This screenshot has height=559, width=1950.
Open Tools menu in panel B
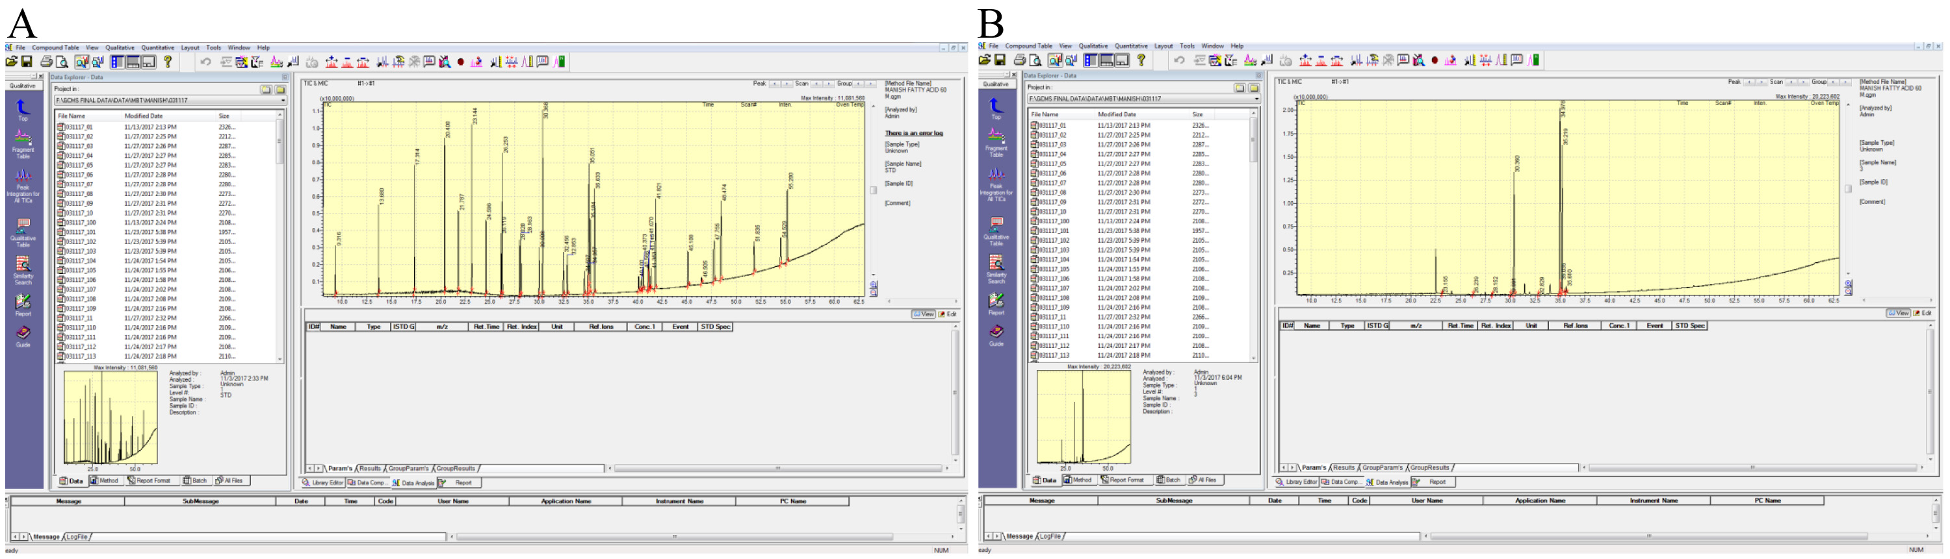pos(1187,46)
